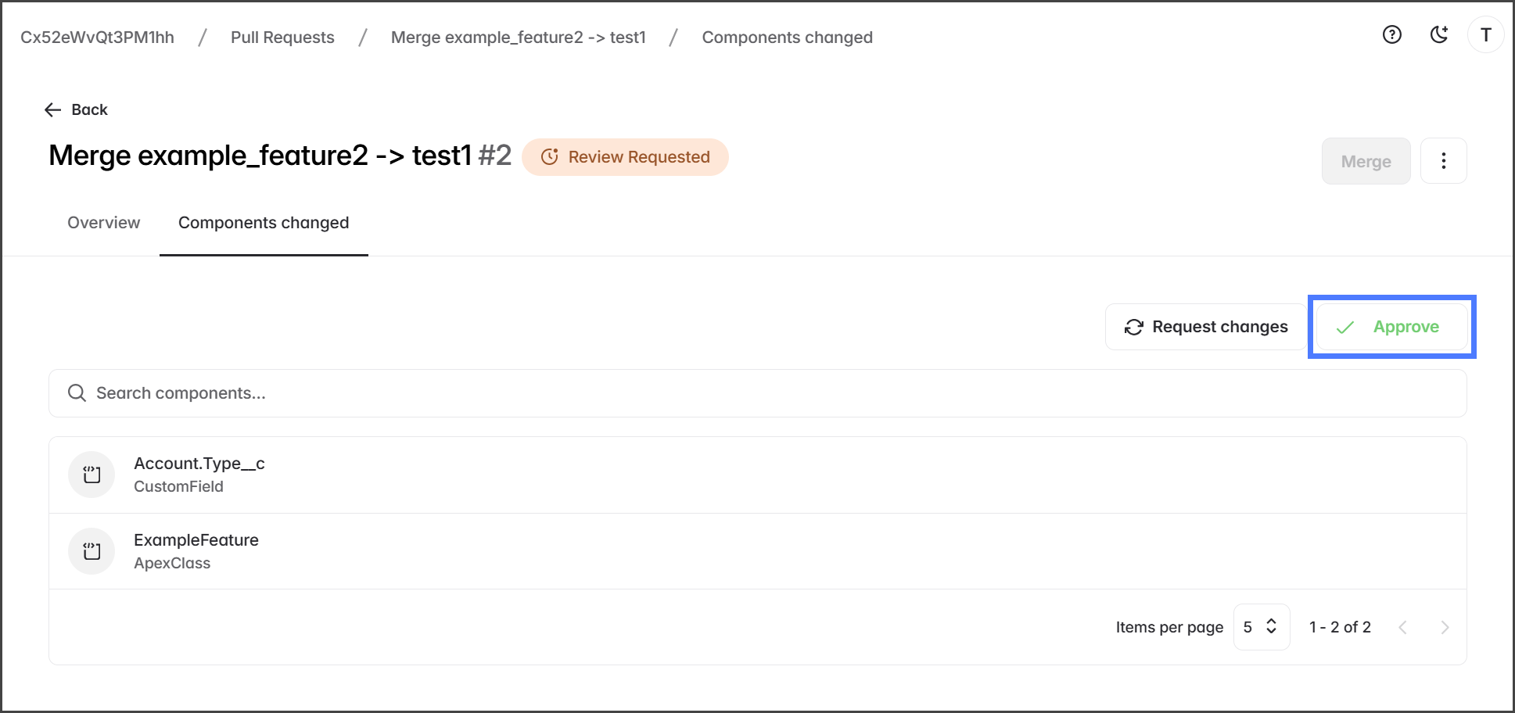Open Pull Requests breadcrumb link
The height and width of the screenshot is (713, 1515).
tap(282, 38)
